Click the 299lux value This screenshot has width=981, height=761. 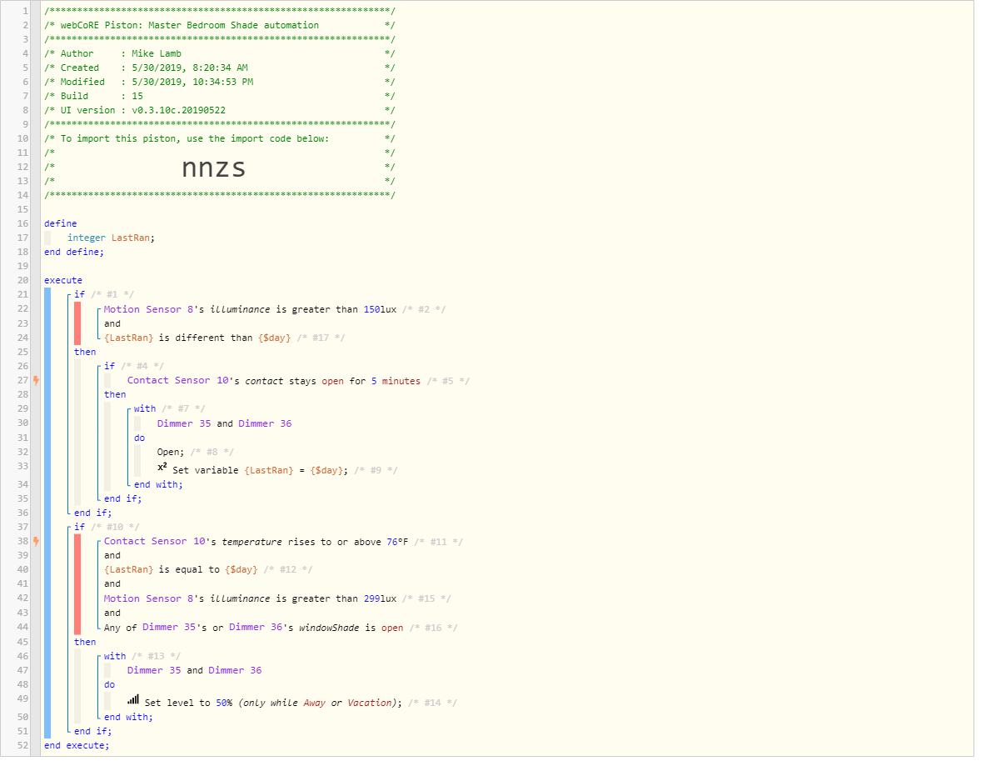380,599
